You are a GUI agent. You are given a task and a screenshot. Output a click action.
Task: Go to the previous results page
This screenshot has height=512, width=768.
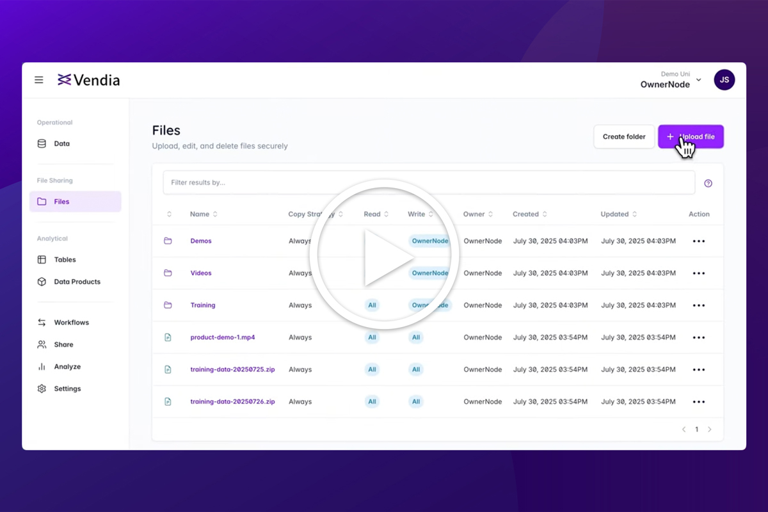tap(684, 429)
